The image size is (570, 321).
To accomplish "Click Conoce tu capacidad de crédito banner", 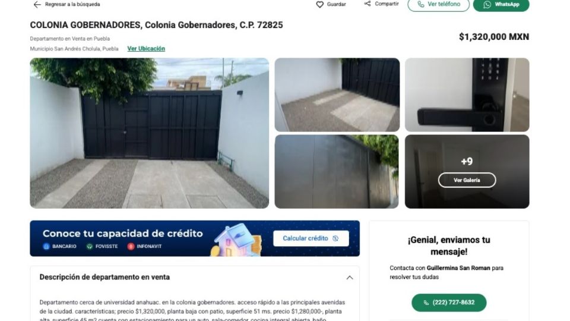I will tap(195, 238).
